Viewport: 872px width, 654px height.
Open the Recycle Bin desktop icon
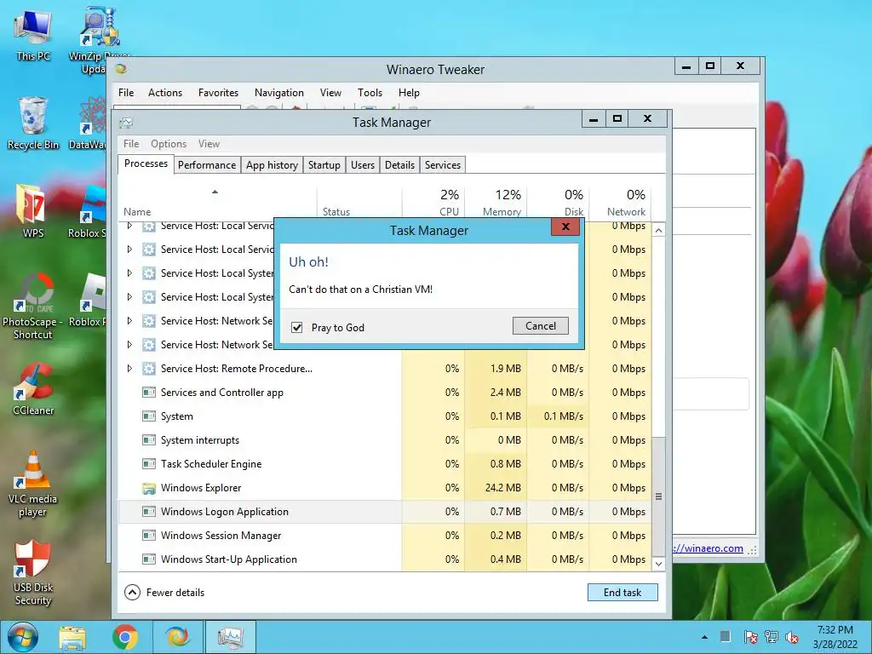(x=33, y=123)
